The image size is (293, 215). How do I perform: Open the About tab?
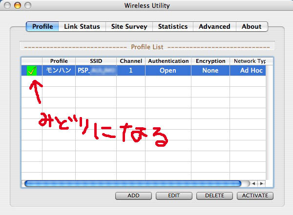click(x=251, y=27)
